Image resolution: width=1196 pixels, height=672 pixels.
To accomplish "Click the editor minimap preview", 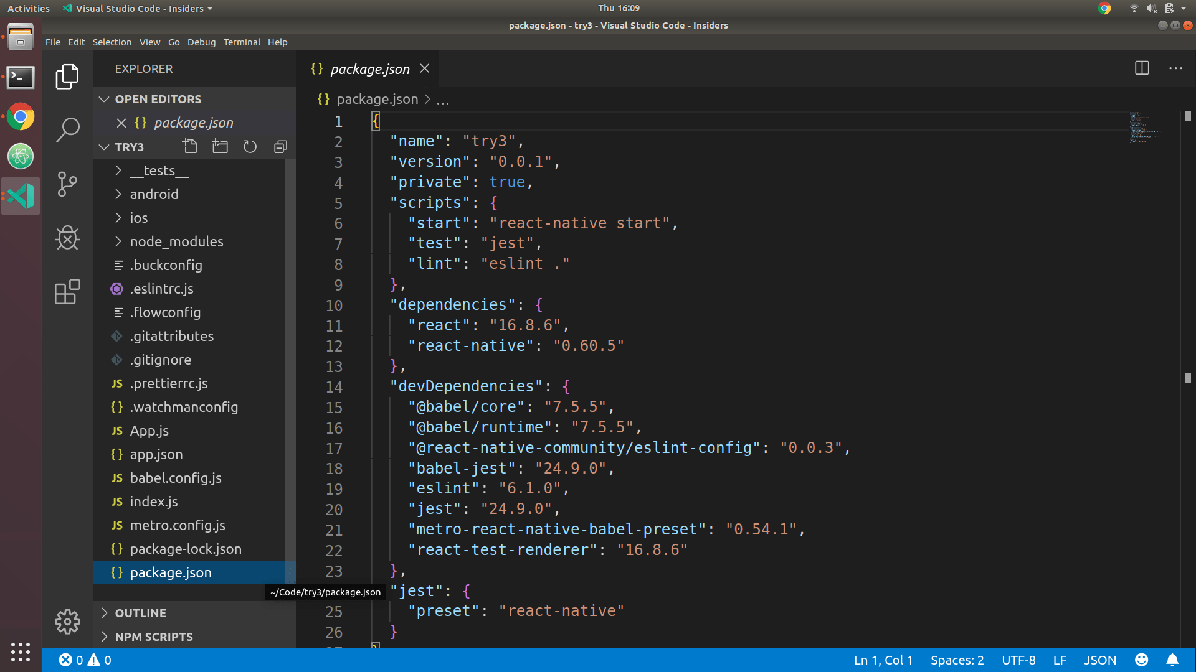I will 1145,128.
